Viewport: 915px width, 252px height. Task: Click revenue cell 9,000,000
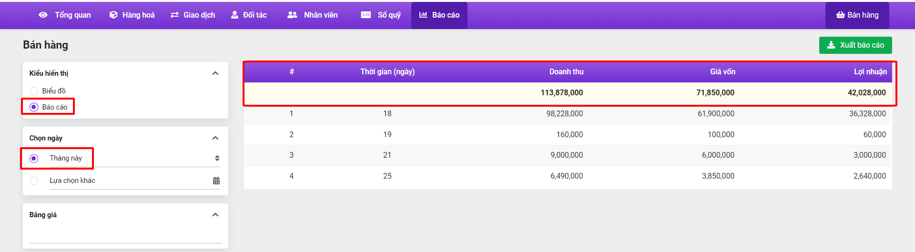567,155
